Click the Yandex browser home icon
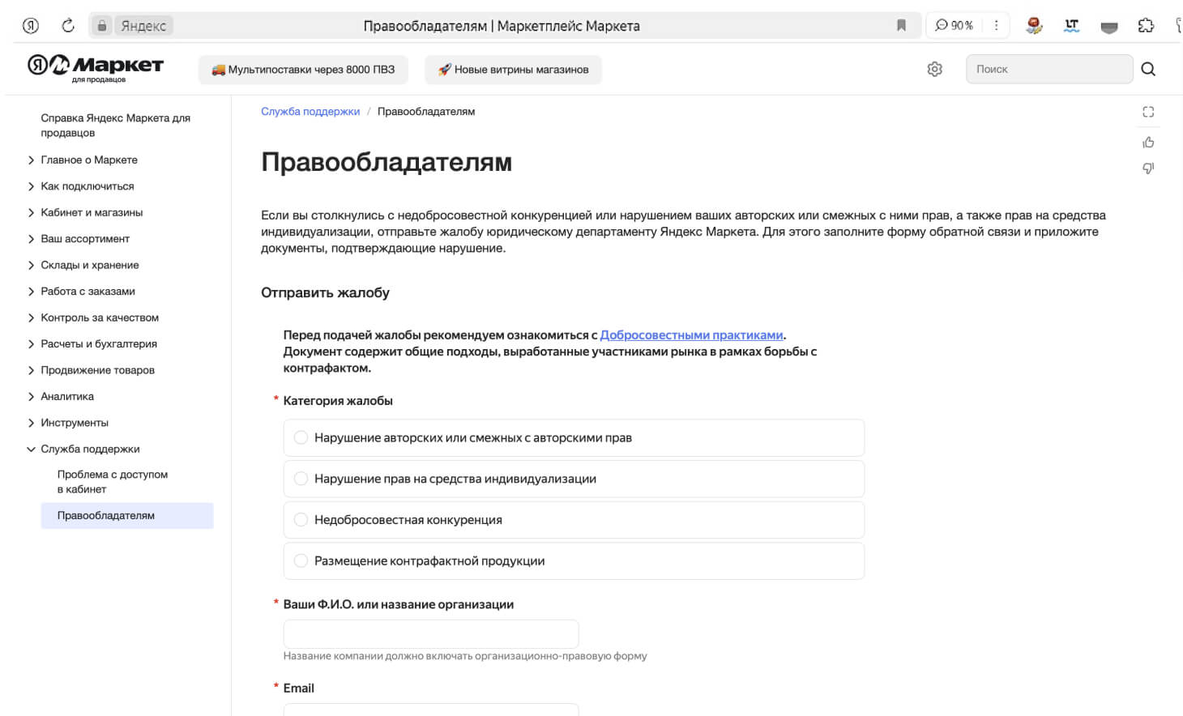This screenshot has width=1183, height=716. tap(31, 26)
